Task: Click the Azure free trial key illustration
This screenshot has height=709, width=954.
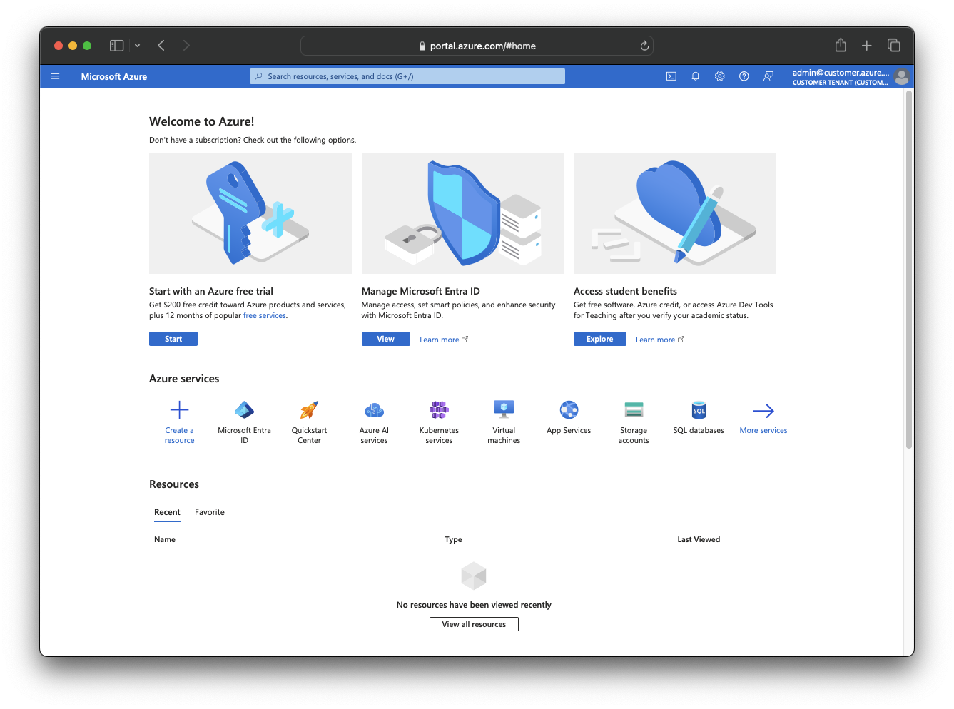Action: pos(250,213)
